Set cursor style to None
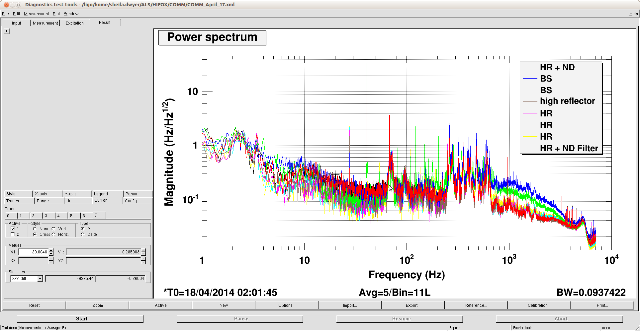 [x=35, y=229]
